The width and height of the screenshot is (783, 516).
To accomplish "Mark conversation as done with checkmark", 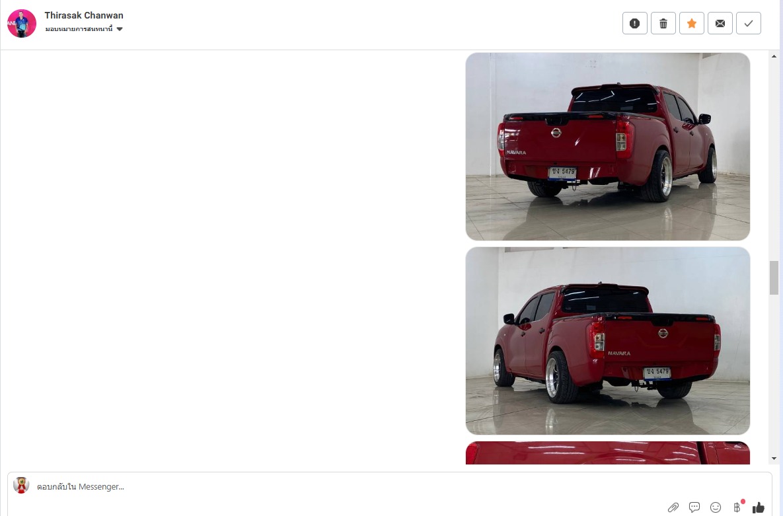I will (x=749, y=23).
